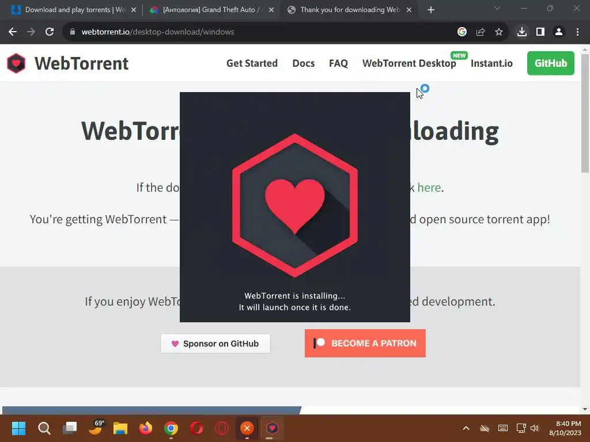
Task: Click the cloud sync tray icon
Action: click(x=485, y=428)
